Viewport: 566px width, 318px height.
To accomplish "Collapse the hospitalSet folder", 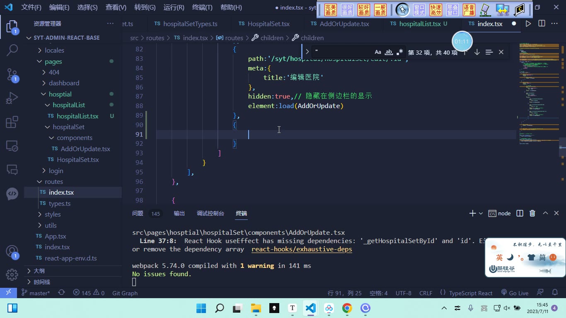I will 68,127.
